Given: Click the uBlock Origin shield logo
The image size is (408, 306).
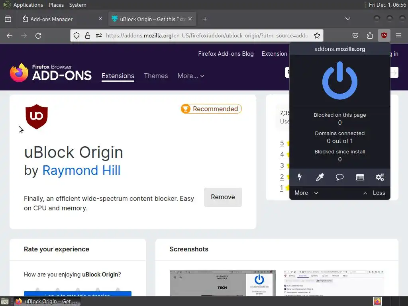Looking at the screenshot, I should 37,117.
